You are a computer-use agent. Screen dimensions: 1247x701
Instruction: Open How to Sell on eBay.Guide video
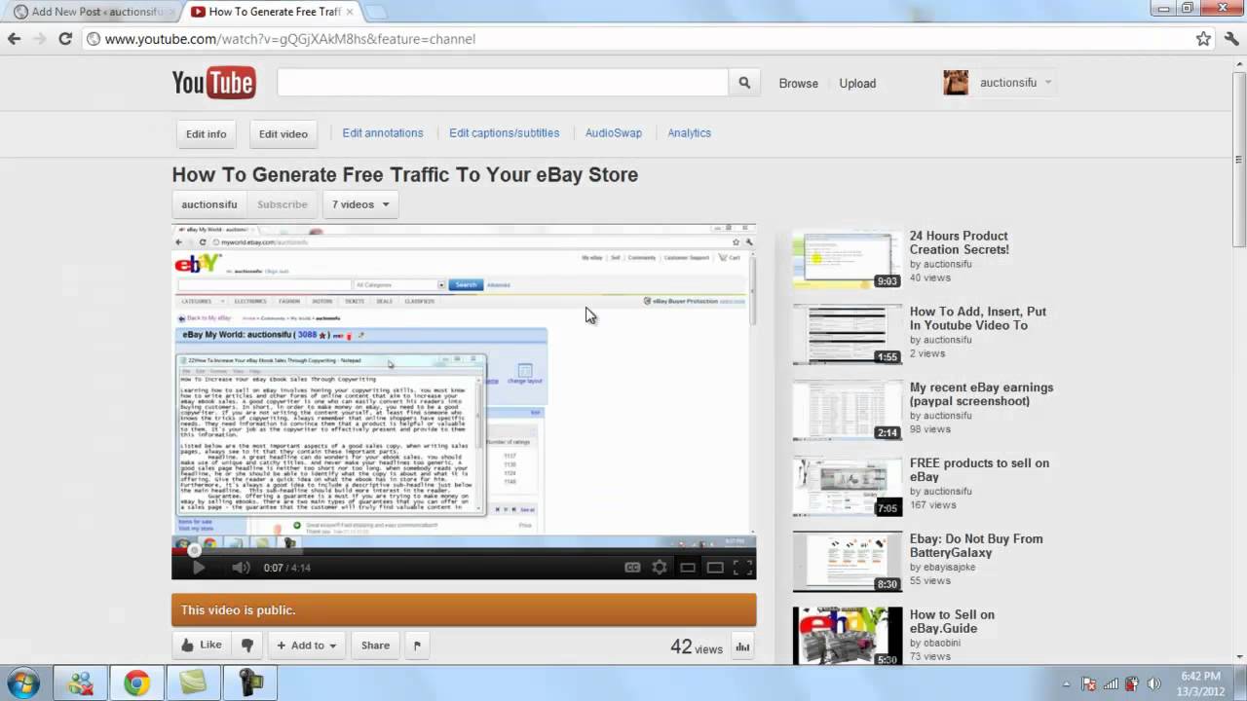953,621
